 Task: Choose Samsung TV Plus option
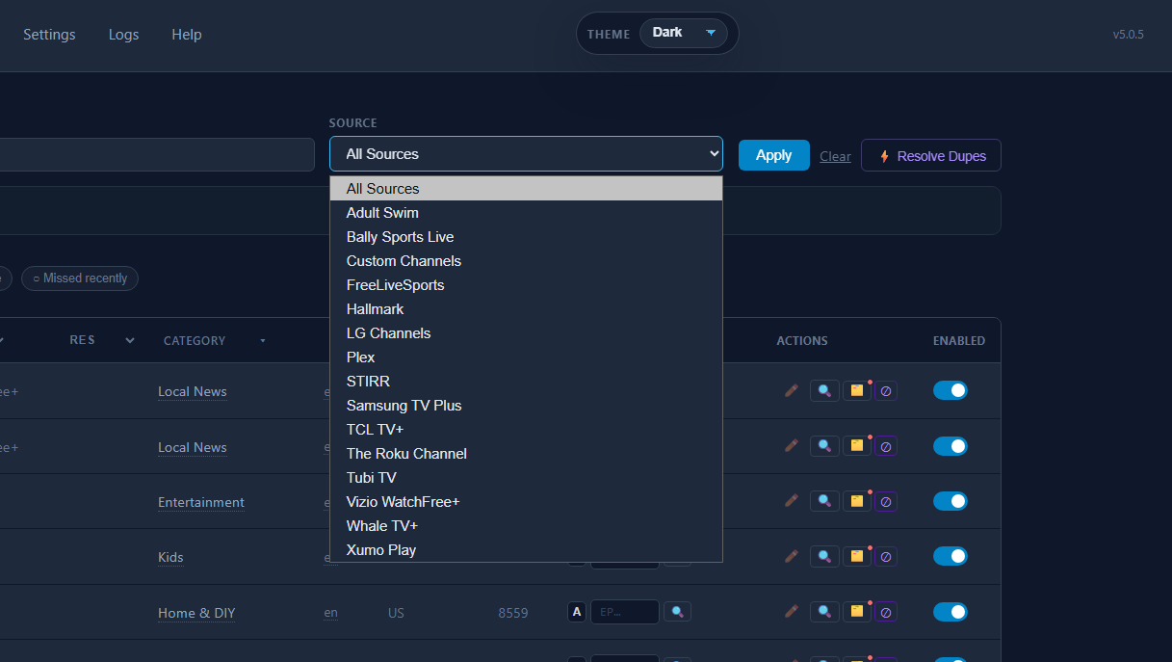[x=526, y=406]
